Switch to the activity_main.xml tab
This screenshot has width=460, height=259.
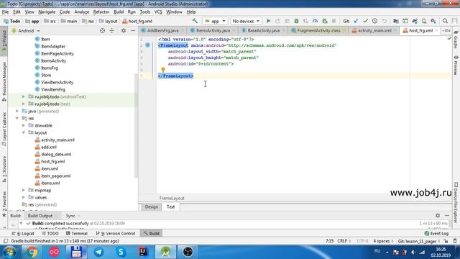tap(374, 30)
